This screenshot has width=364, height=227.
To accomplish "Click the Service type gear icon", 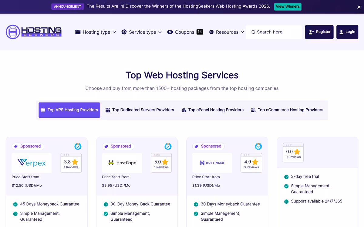I will pos(124,32).
